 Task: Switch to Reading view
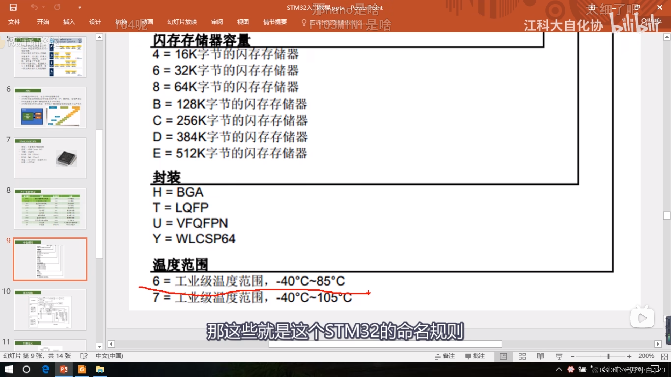click(x=540, y=356)
